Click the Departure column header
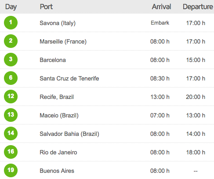214x179 pixels. (198, 7)
